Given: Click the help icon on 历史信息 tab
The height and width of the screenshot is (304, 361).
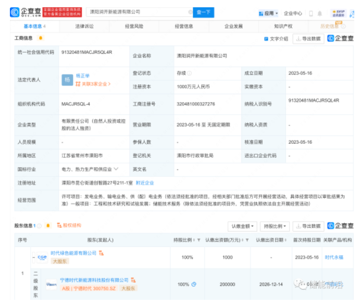Looking at the screenshot, I should coord(343,27).
